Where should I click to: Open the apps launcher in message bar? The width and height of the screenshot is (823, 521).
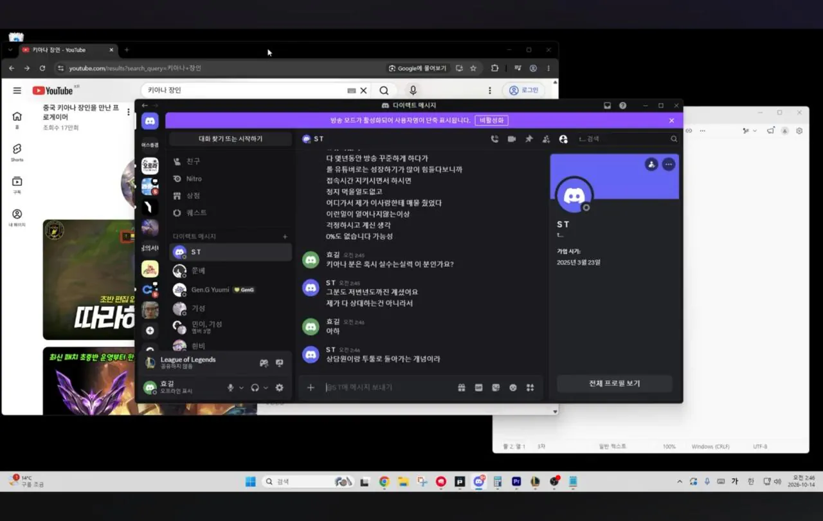click(x=530, y=387)
